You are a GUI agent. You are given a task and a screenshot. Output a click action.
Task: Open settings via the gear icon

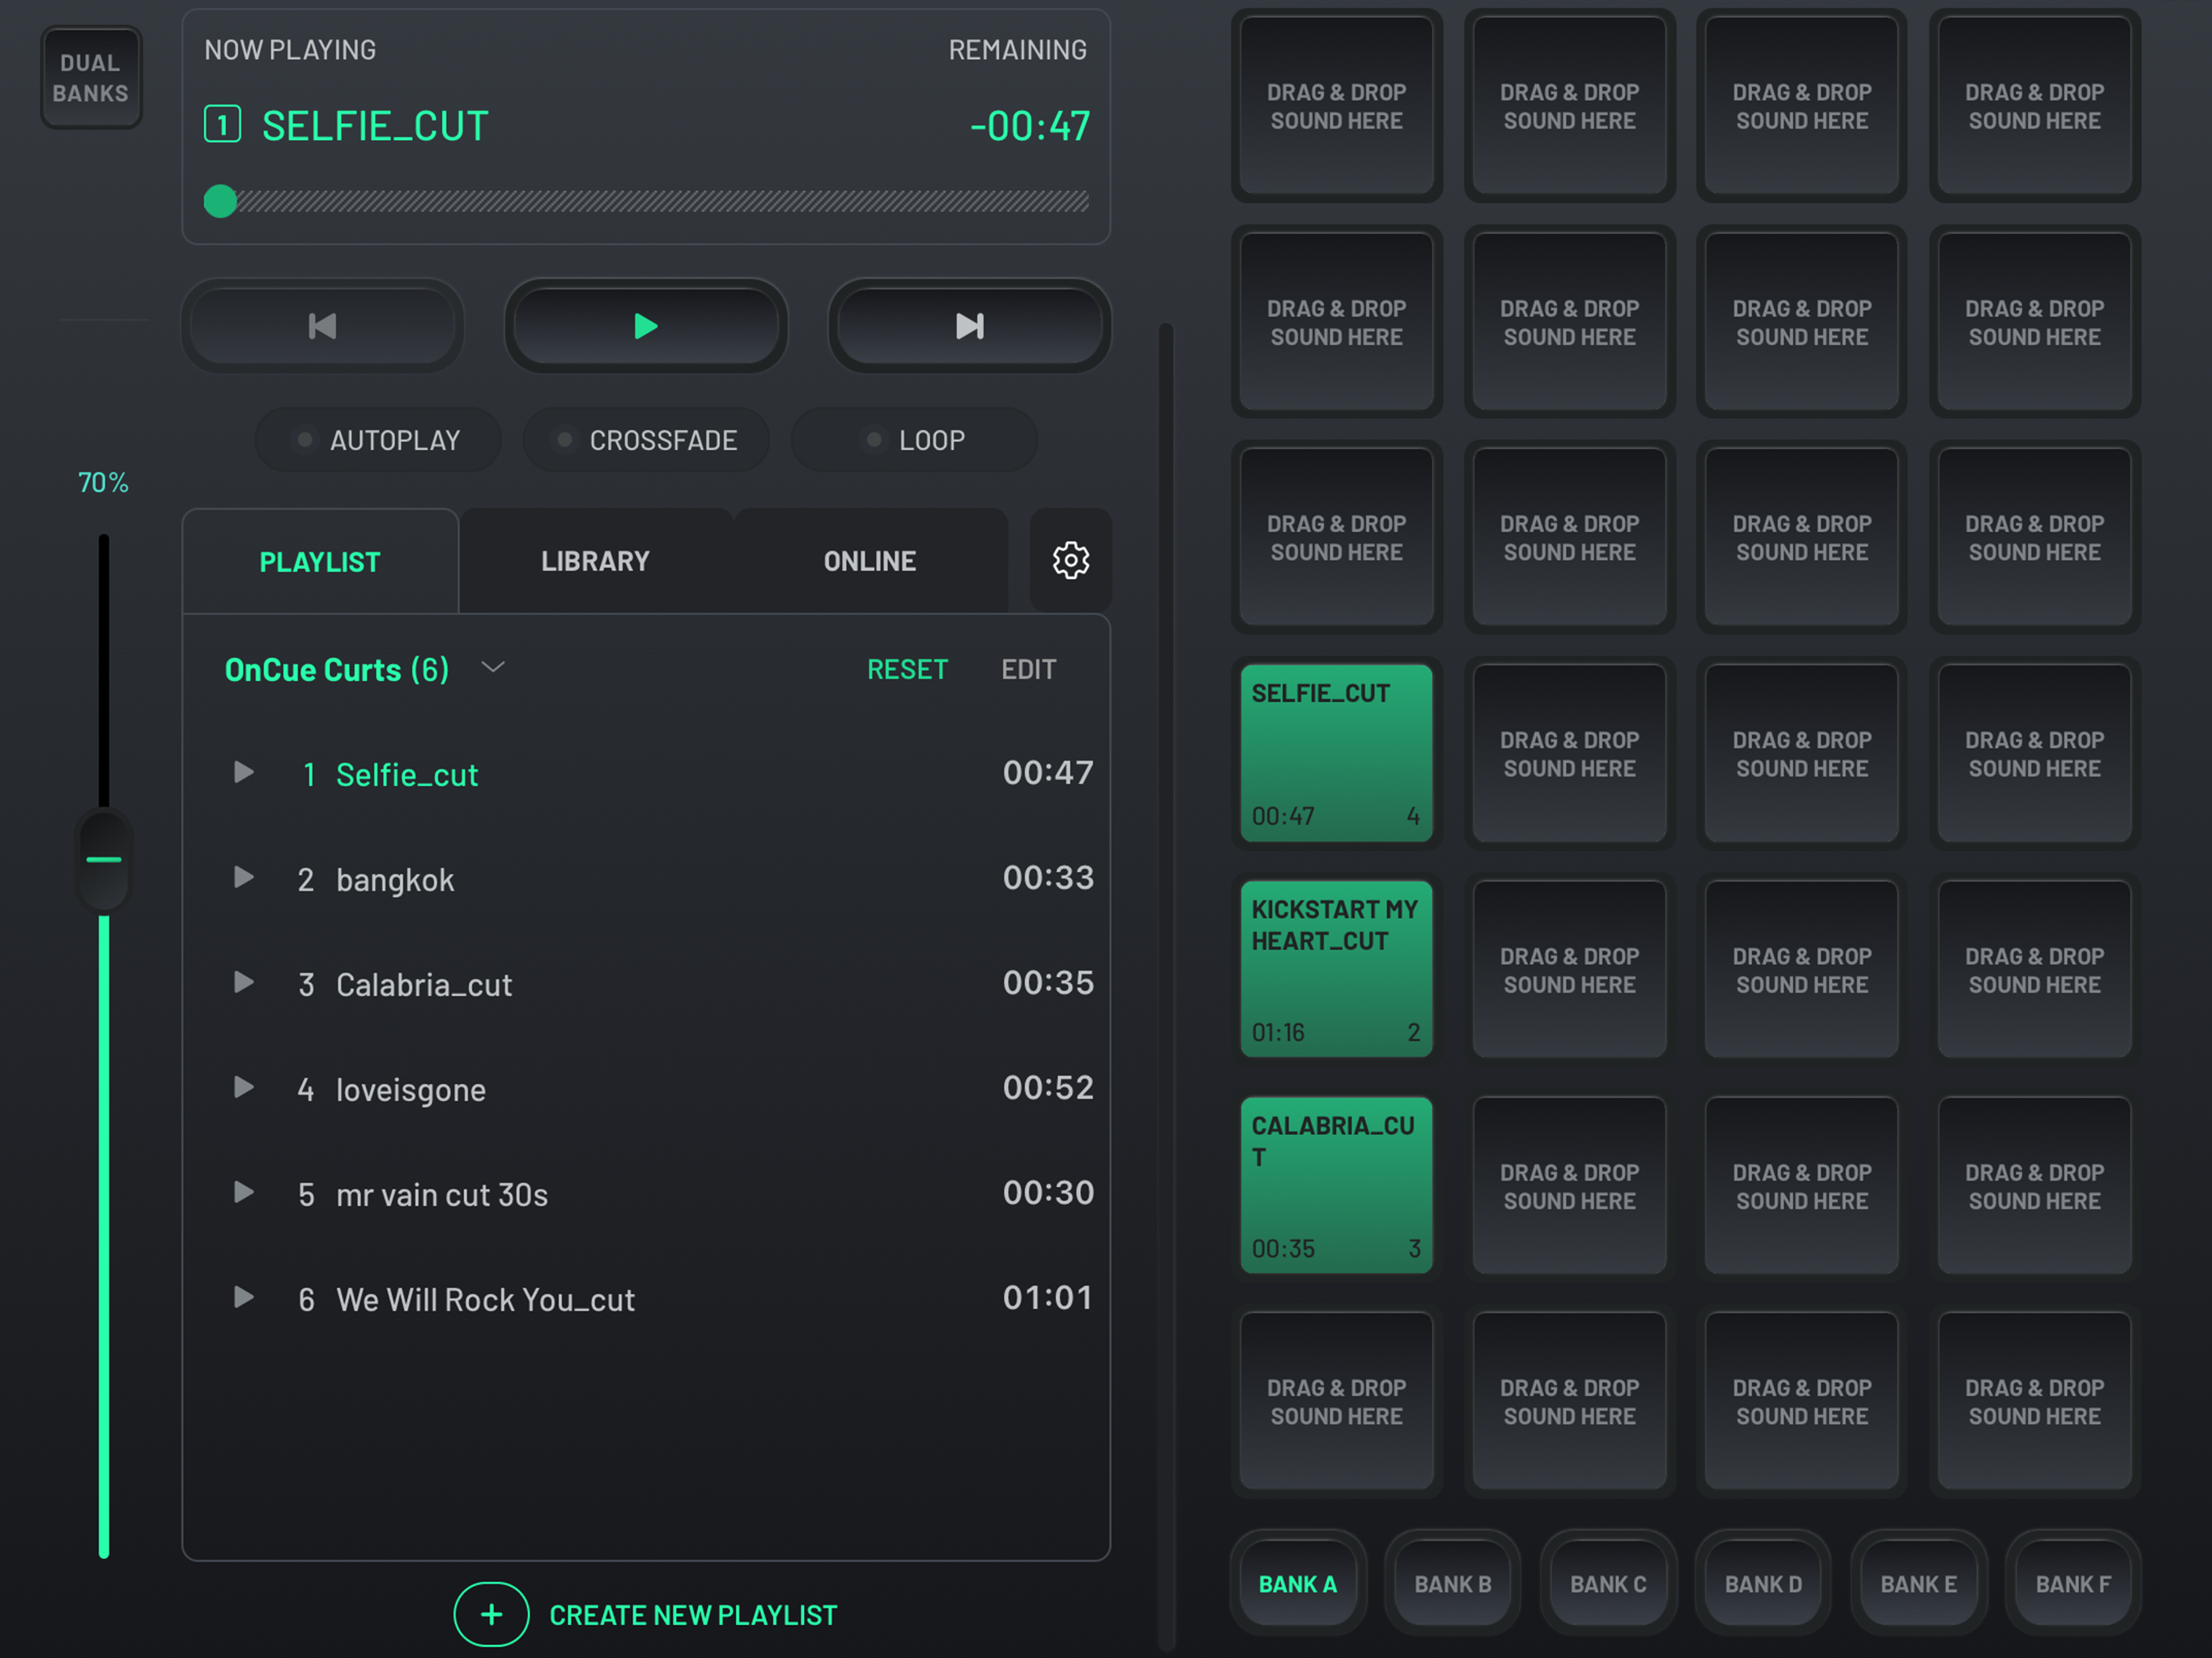[x=1070, y=560]
